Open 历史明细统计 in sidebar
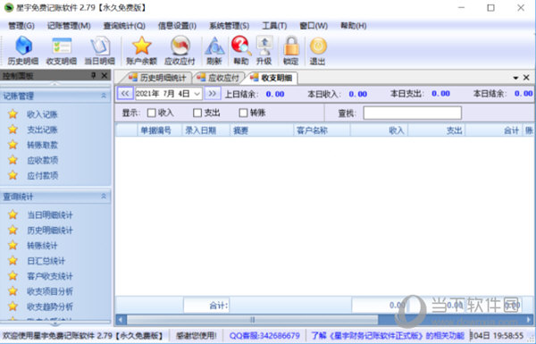Screen dimensions: 536x344 point(50,231)
